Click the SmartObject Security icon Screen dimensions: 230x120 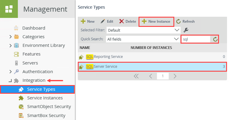pyautogui.click(x=21, y=107)
